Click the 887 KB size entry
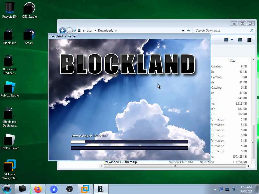This screenshot has width=259, height=194. coord(242,109)
